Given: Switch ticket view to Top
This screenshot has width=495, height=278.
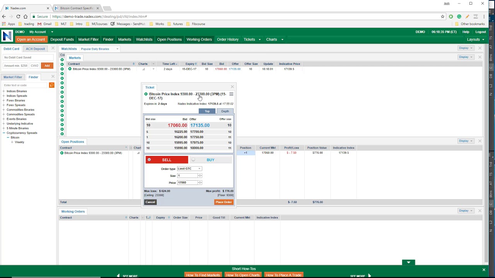Looking at the screenshot, I should click(x=207, y=111).
